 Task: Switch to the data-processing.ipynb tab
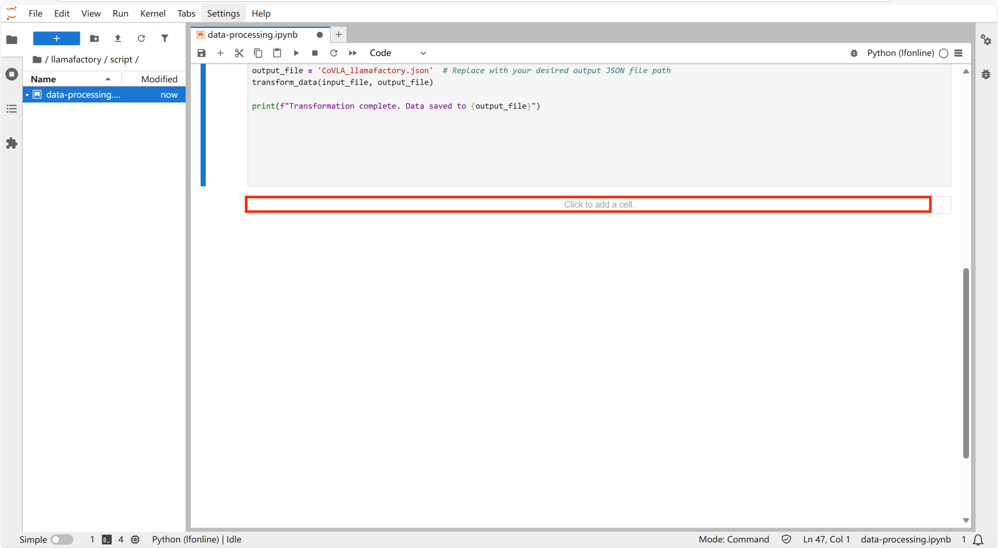click(x=252, y=34)
